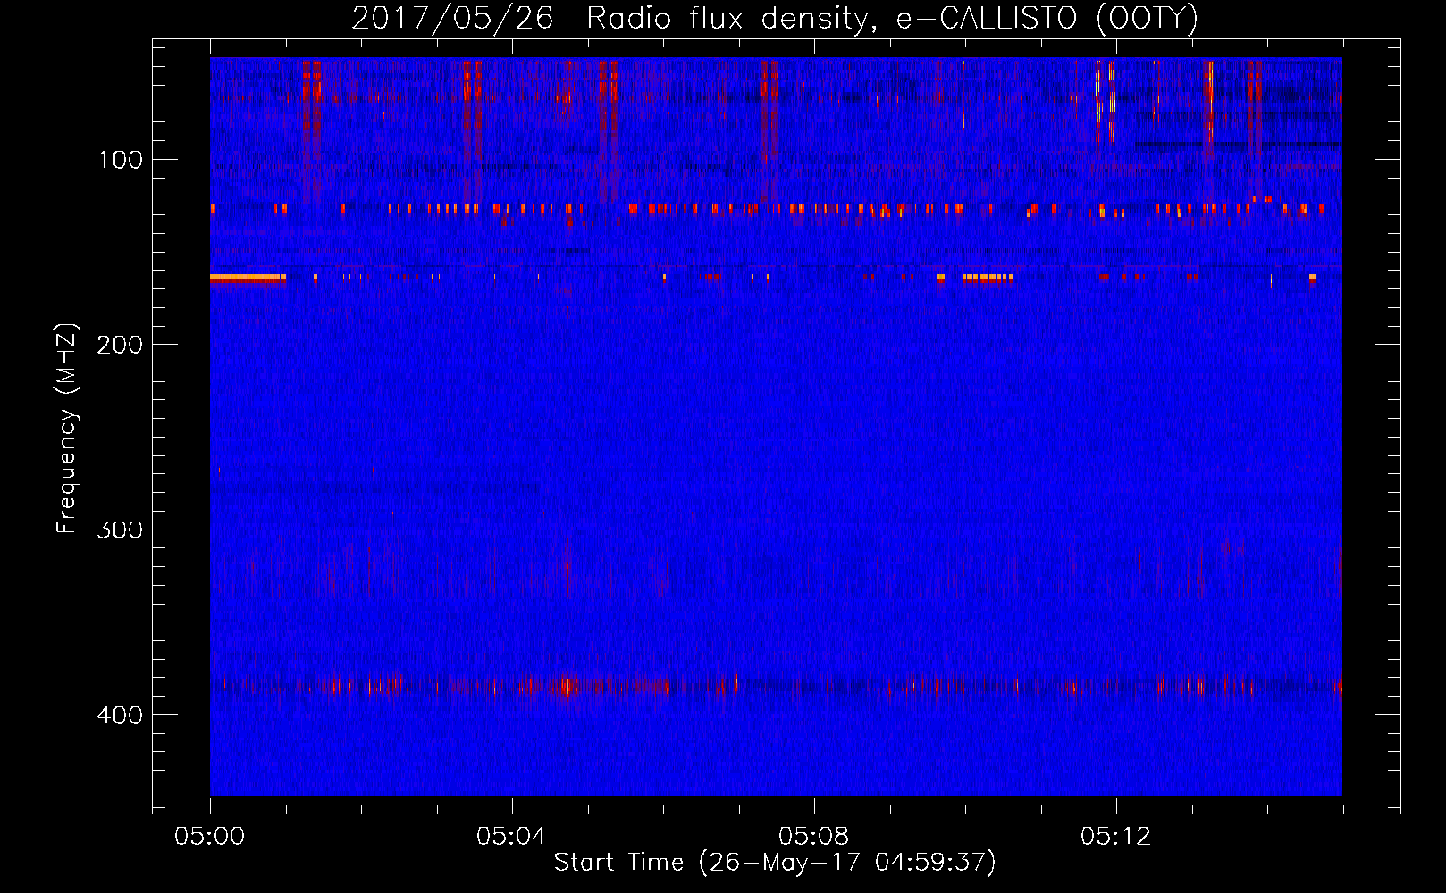Select the 'Frequency (MHZ)' axis label
The width and height of the screenshot is (1446, 893).
[67, 428]
